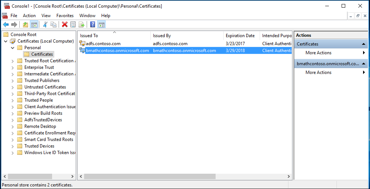Sort by the Intended Purposes column header
Viewport: 370px width, 189px height.
[x=276, y=36]
